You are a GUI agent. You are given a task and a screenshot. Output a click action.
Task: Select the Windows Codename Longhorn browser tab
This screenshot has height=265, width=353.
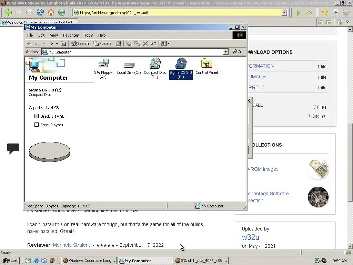point(40,22)
